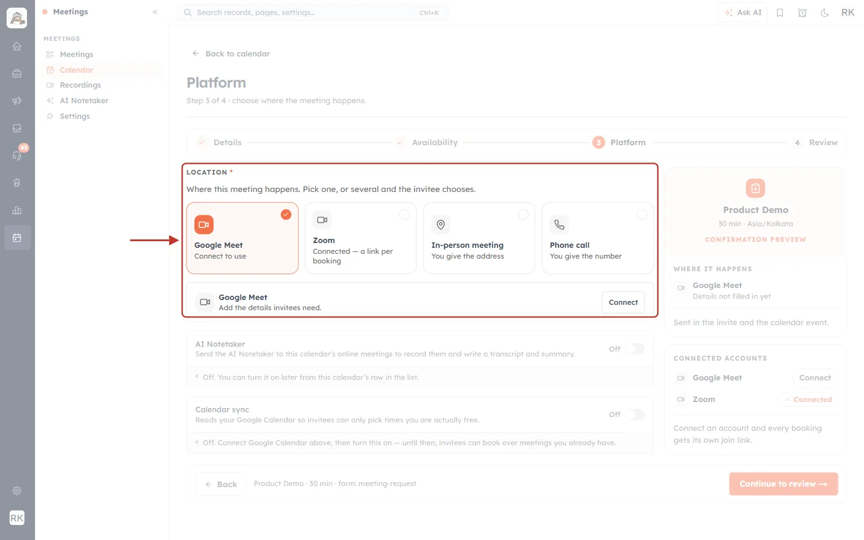
Task: Click the Ask AI button
Action: 743,13
